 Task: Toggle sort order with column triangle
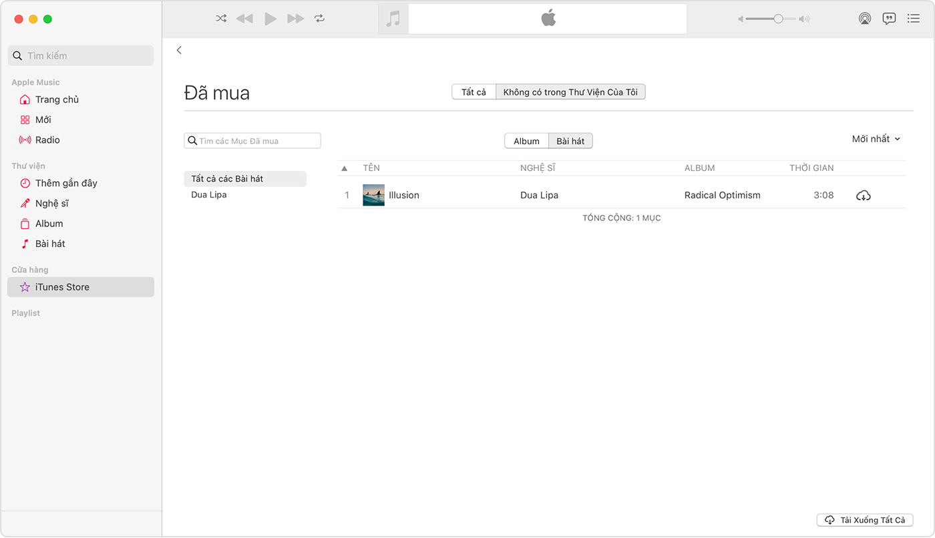coord(345,168)
